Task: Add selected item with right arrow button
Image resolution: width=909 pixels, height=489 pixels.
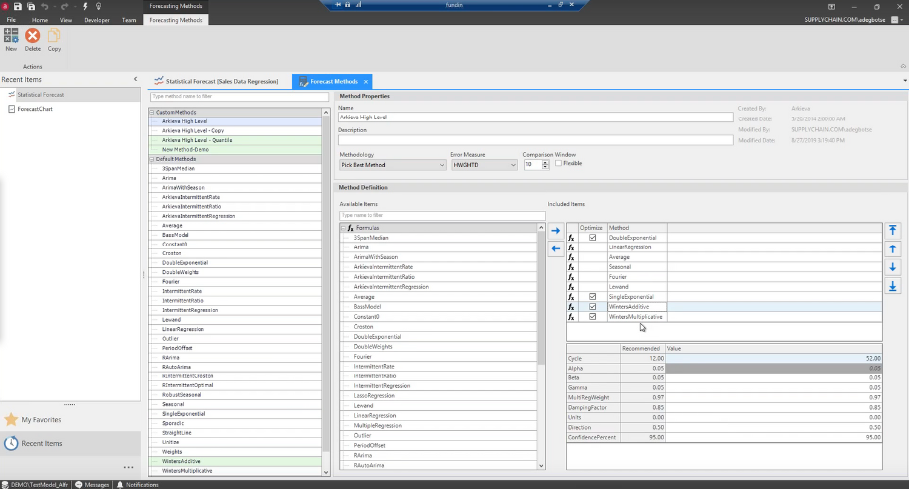Action: click(x=556, y=231)
